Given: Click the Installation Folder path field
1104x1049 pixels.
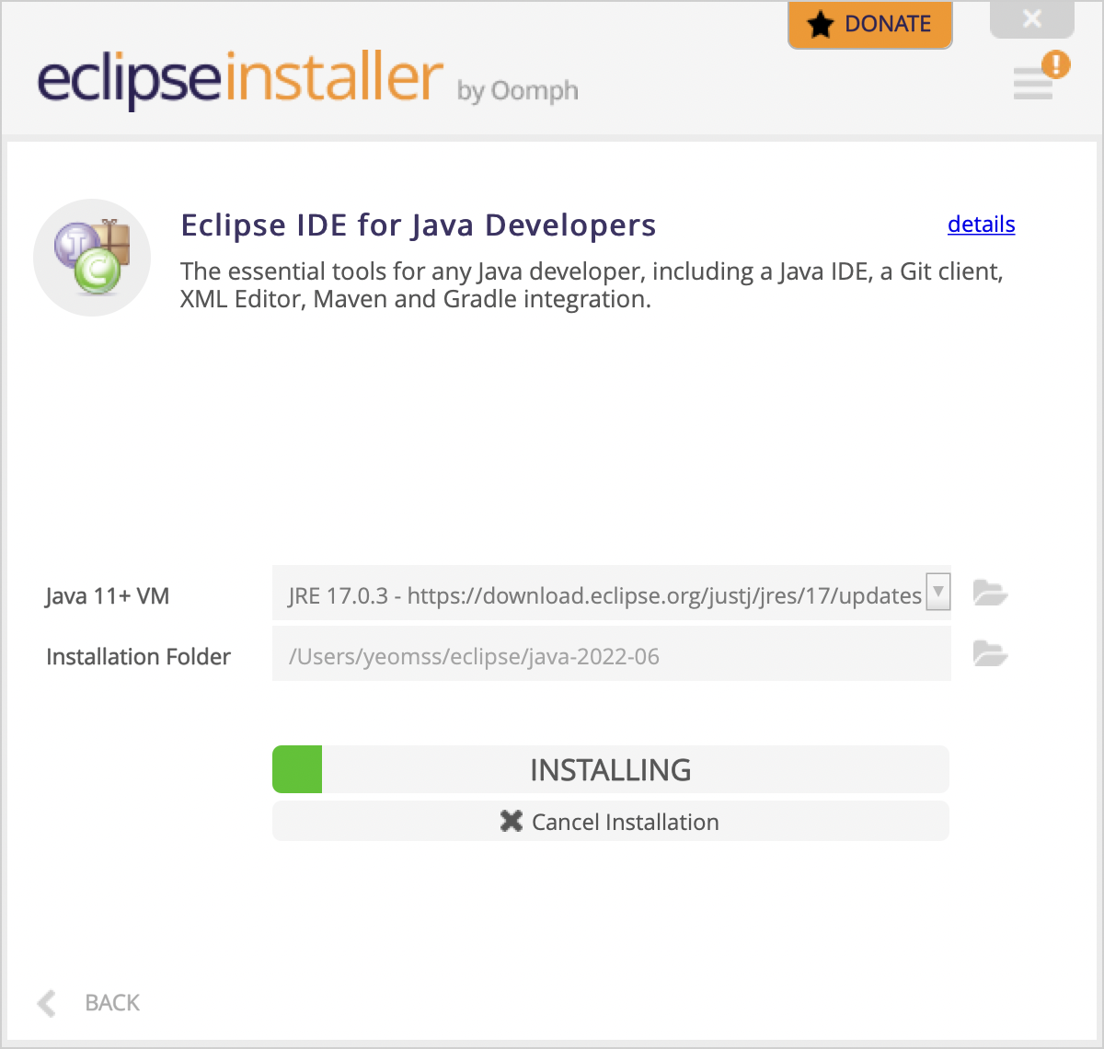Looking at the screenshot, I should [x=612, y=654].
